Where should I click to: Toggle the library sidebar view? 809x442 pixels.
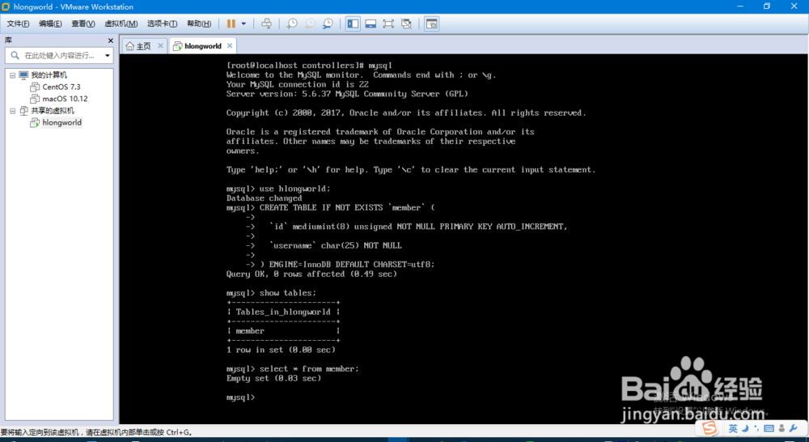tap(353, 23)
